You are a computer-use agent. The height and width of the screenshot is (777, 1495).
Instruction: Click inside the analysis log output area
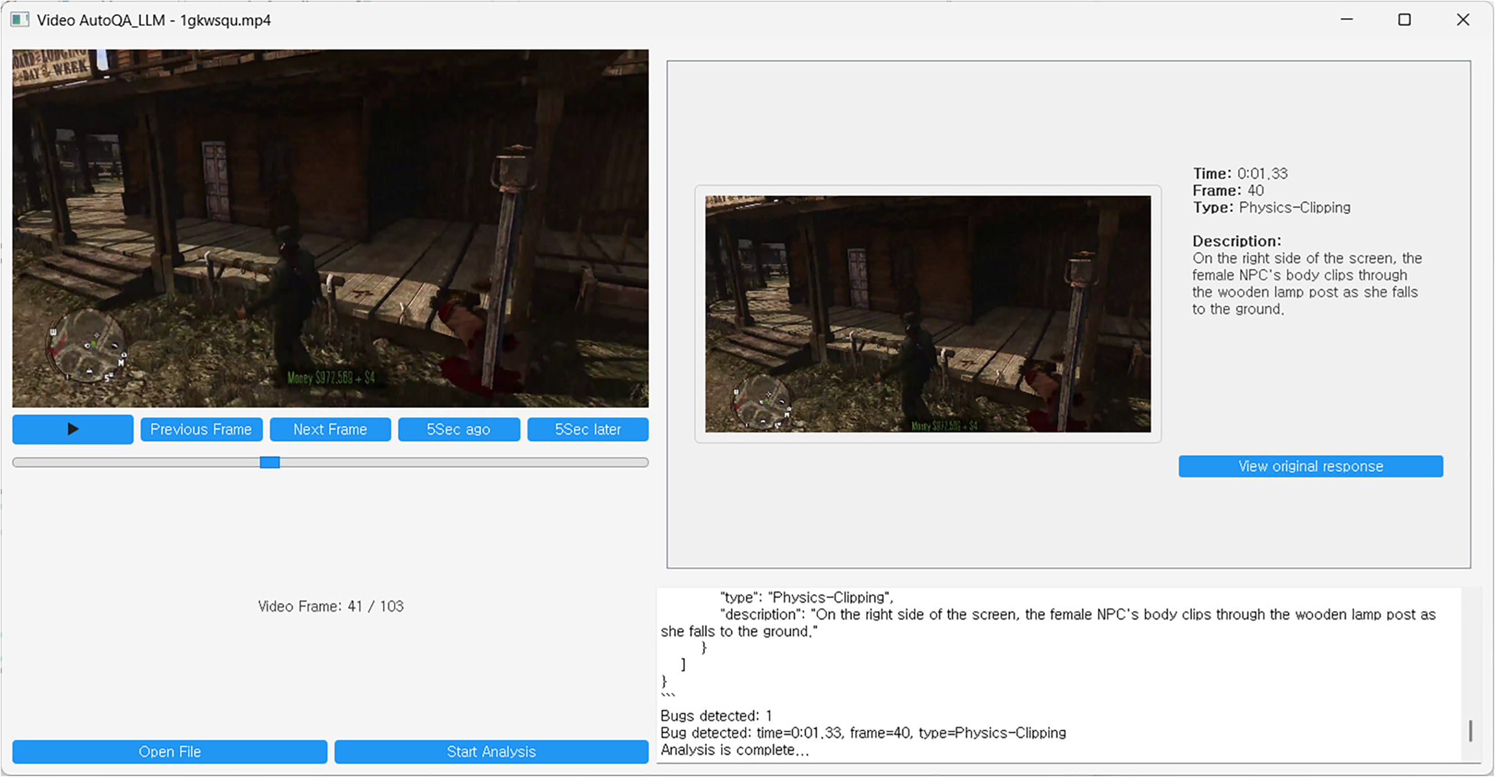1045,674
